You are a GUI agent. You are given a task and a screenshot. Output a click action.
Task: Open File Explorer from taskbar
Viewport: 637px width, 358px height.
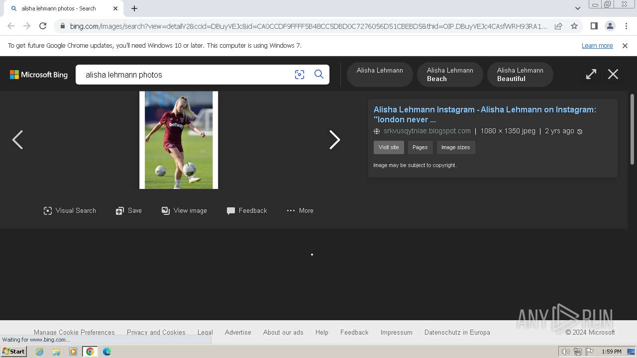tap(56, 352)
